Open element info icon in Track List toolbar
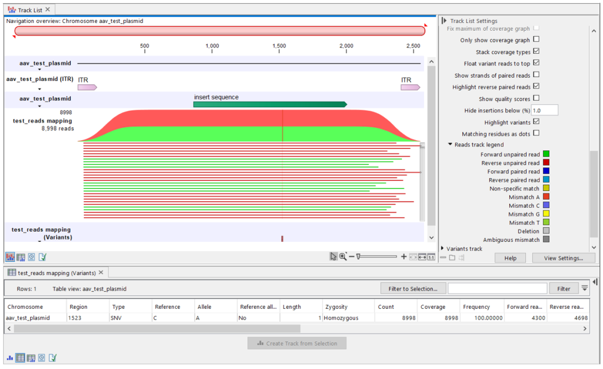Viewport: 603px width, 369px height. (42, 257)
